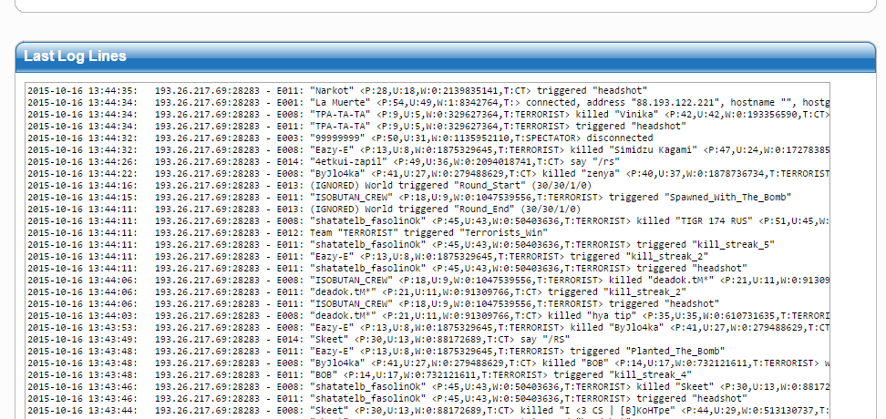Click the La Muerte connected log entry
This screenshot has height=419, width=886.
pyautogui.click(x=428, y=102)
